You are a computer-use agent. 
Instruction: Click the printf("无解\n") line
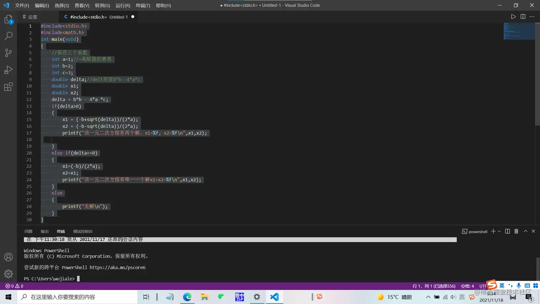(85, 206)
